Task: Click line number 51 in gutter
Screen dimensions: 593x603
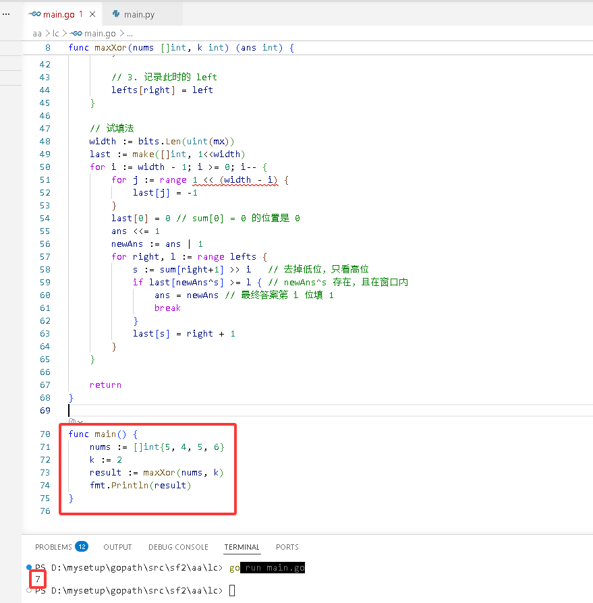Action: (45, 180)
